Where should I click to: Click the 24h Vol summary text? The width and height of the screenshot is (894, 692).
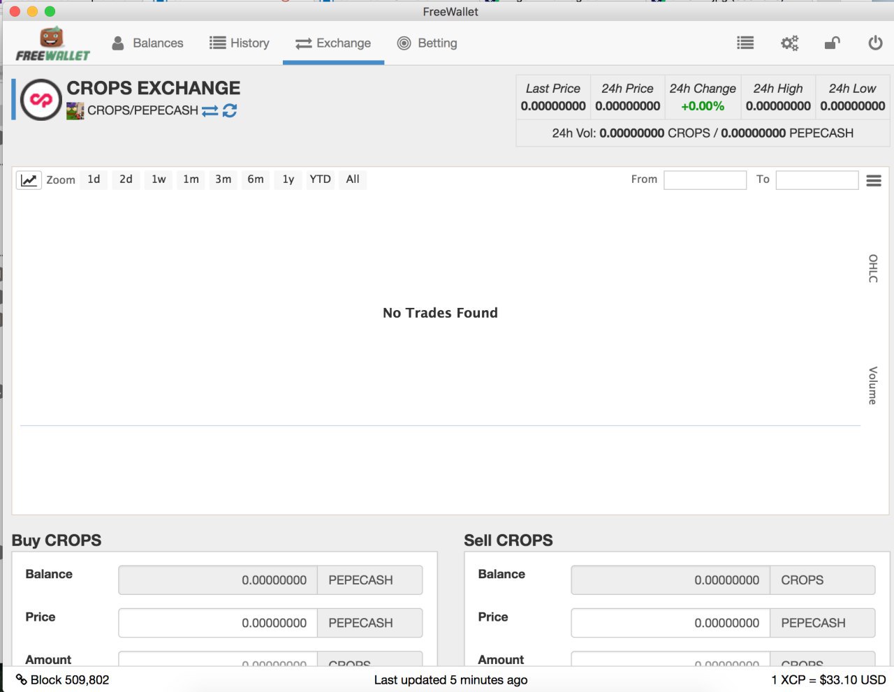point(703,133)
